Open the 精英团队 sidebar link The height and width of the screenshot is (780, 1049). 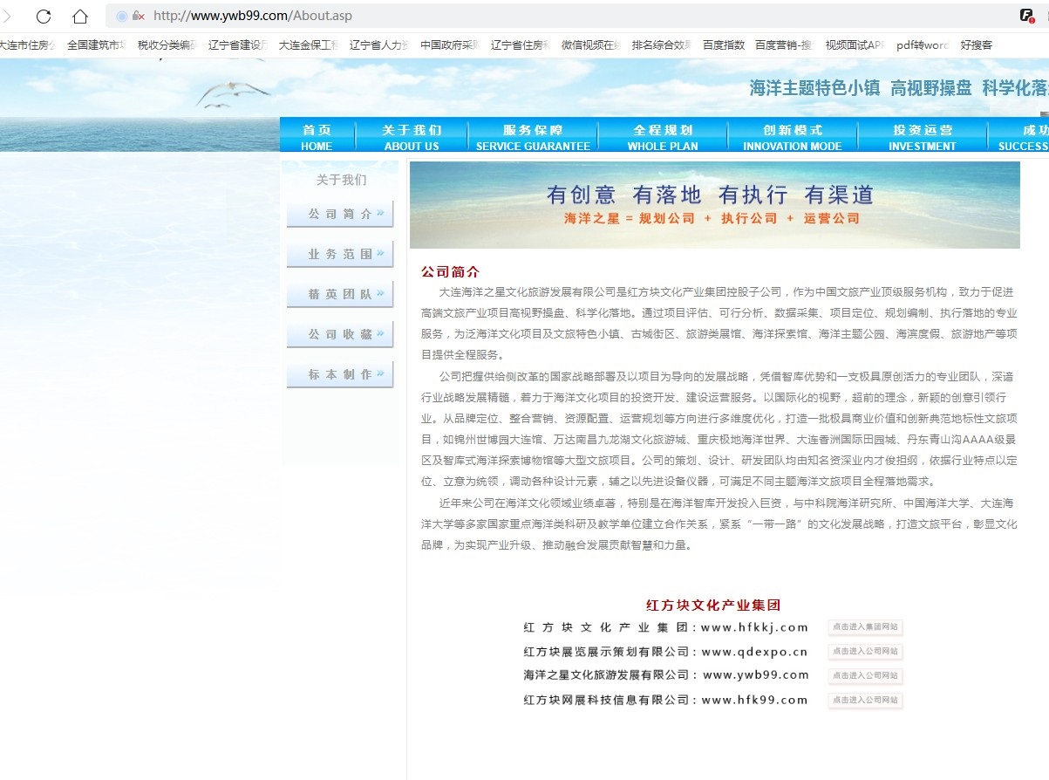coord(339,293)
